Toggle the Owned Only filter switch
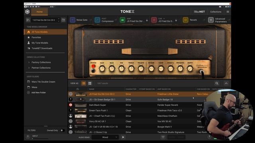This screenshot has width=255, height=143. [x=62, y=130]
